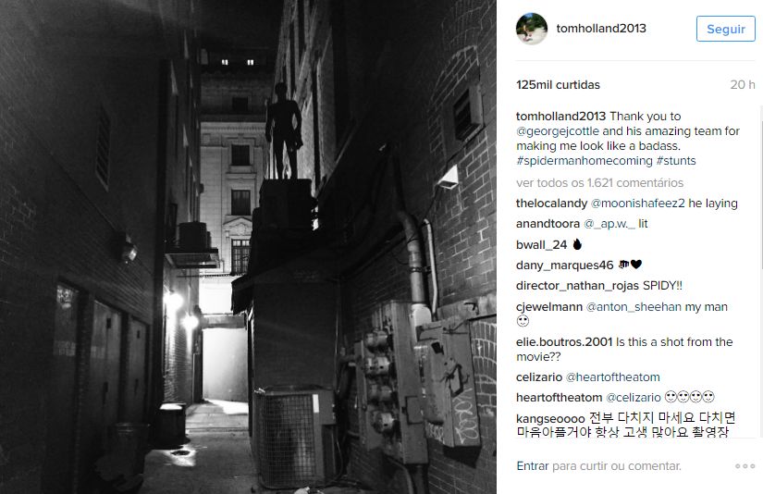The width and height of the screenshot is (763, 494).
Task: Open tomholland2013 username in the header
Action: [x=601, y=29]
